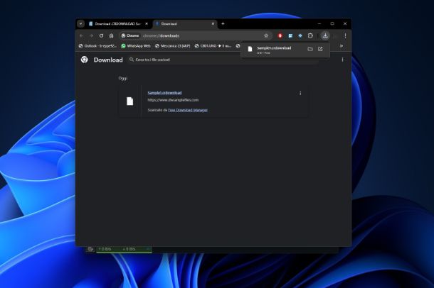Minimize the Chrome window
Screen dimensions: 434x288
[319, 23]
